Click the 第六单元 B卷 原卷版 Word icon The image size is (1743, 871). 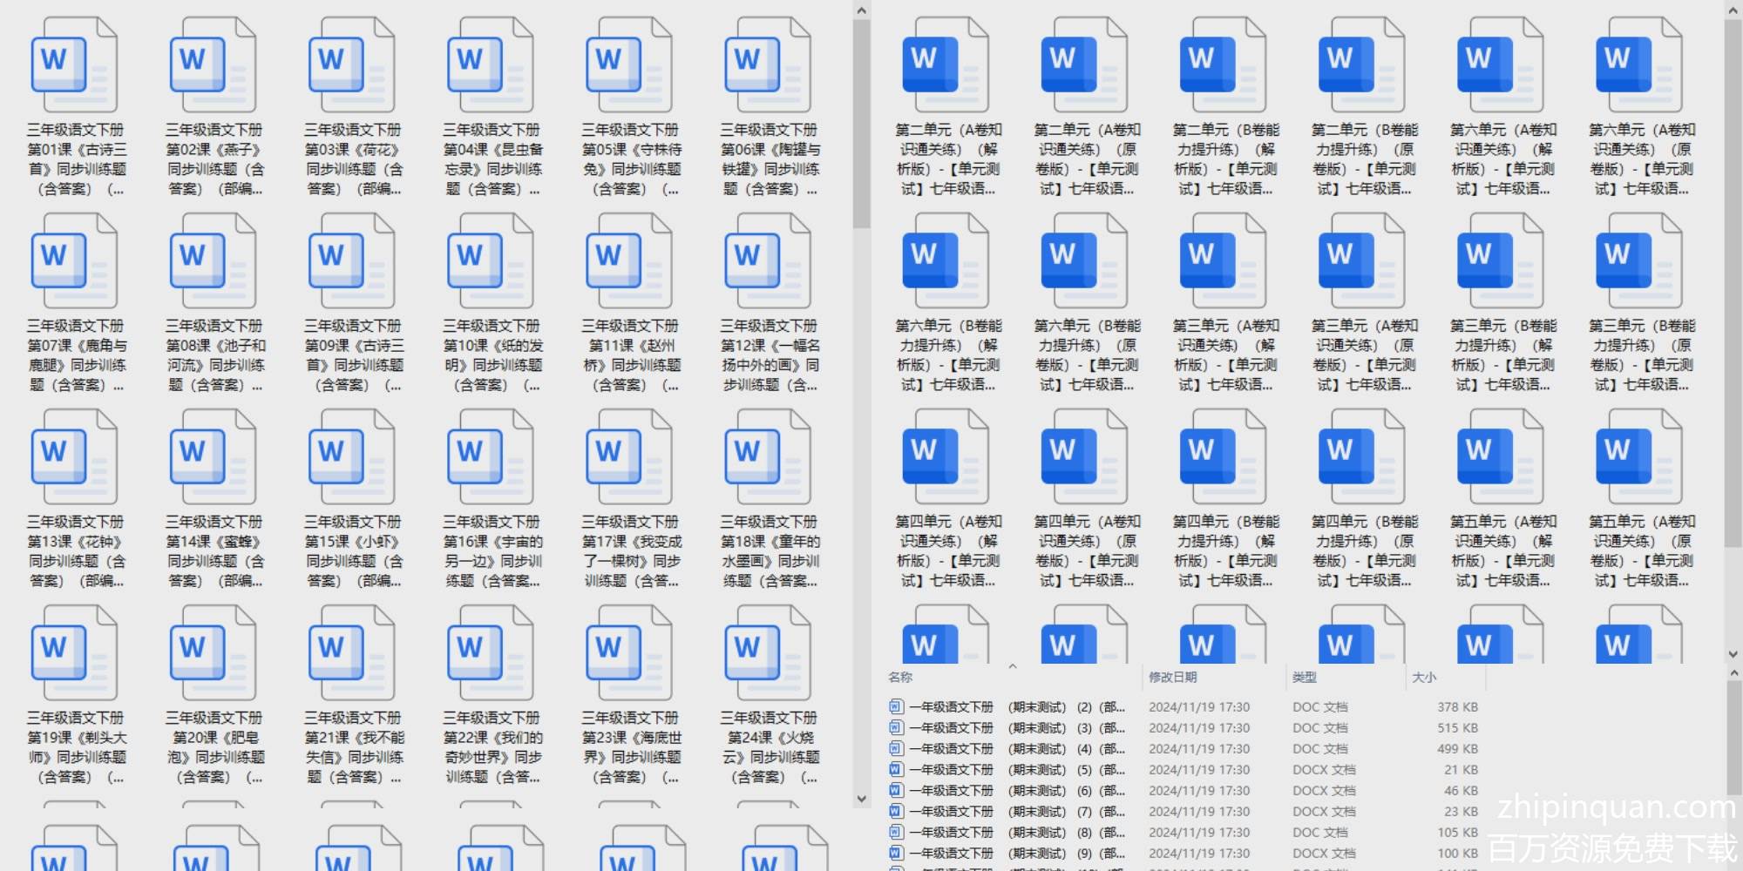click(x=1083, y=261)
